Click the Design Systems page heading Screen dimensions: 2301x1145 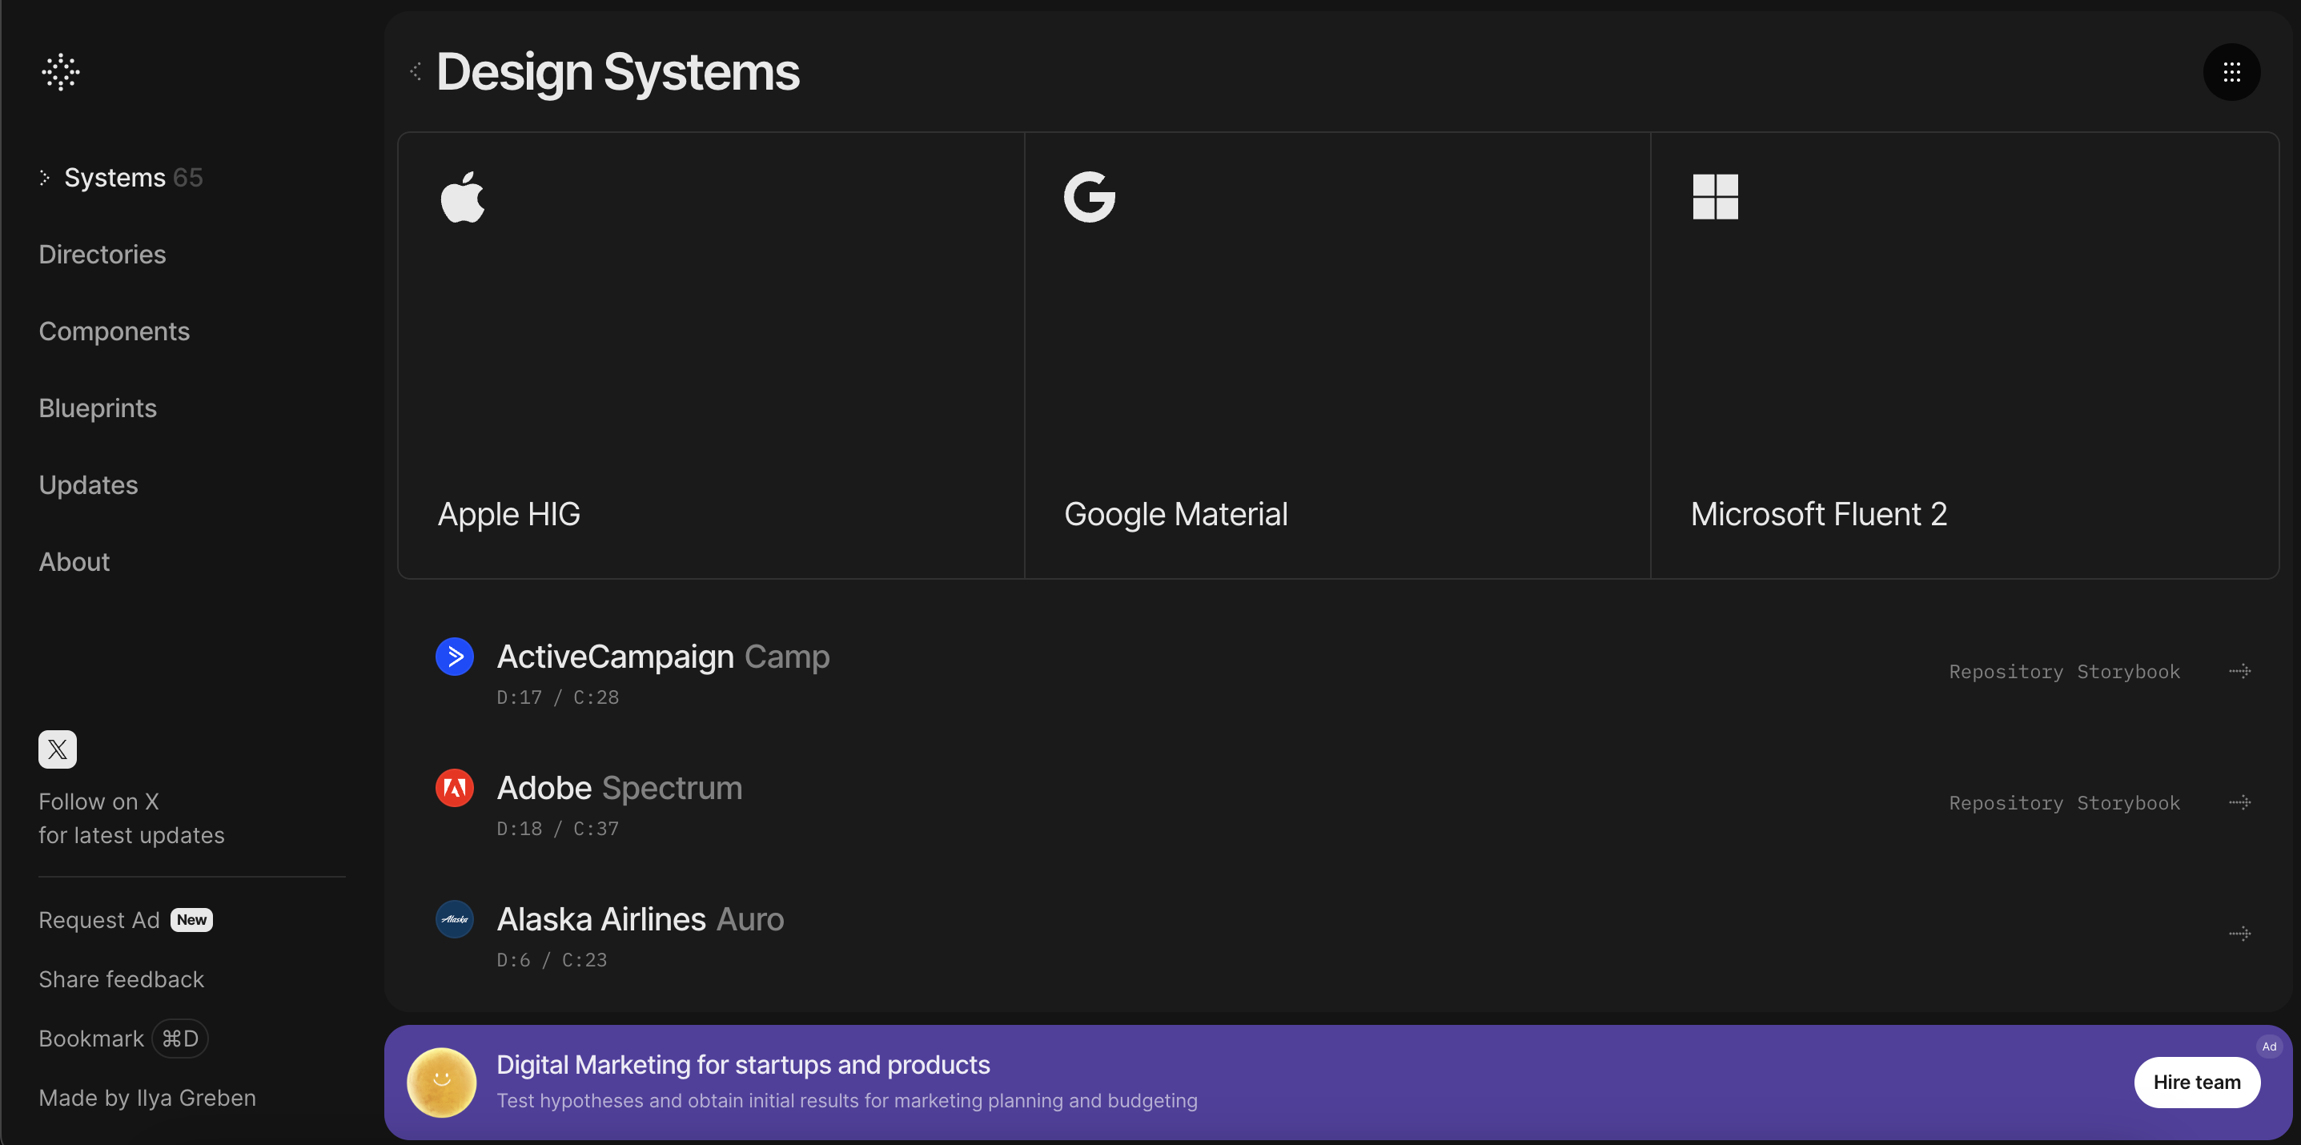[617, 71]
